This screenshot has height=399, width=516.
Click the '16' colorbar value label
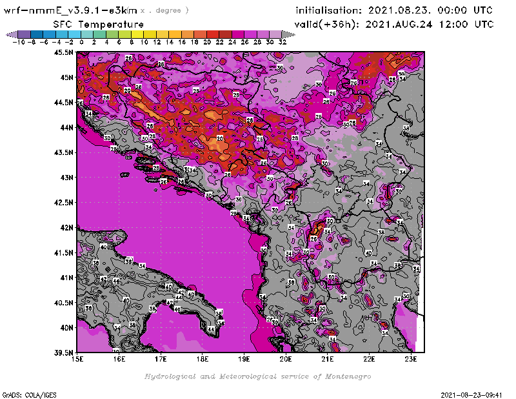182,42
